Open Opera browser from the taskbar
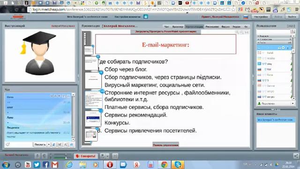300x169 pixels. click(110, 165)
